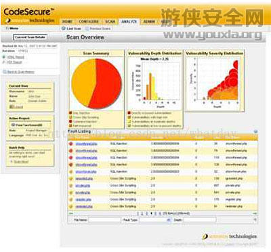Click the Current Scan Details tab
The image size is (271, 252).
click(x=30, y=37)
